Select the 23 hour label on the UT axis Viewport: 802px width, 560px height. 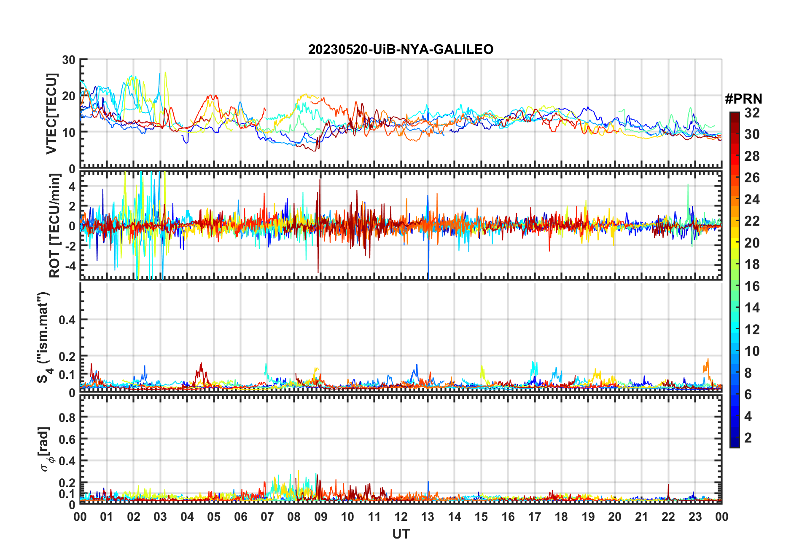coord(695,517)
